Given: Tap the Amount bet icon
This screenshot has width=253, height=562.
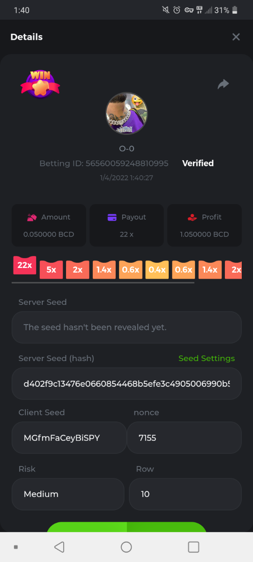Looking at the screenshot, I should (x=32, y=217).
